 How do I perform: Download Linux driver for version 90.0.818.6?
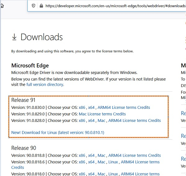coord(113,162)
